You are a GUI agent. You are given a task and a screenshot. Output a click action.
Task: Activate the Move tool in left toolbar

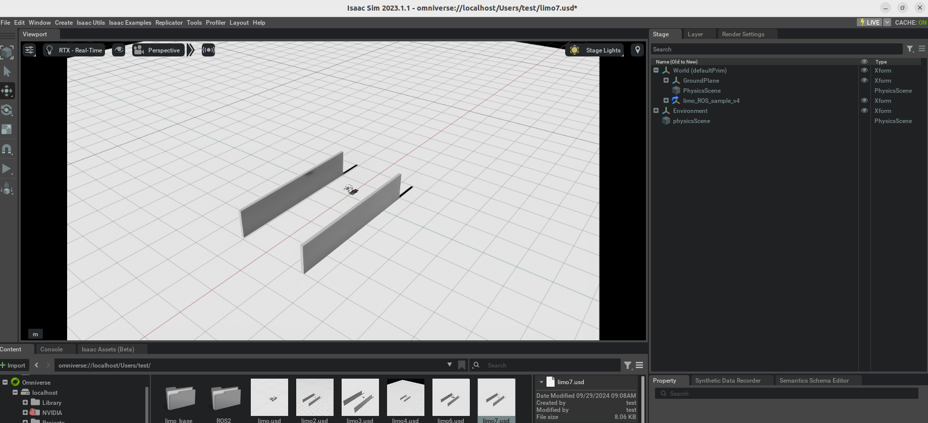point(7,91)
